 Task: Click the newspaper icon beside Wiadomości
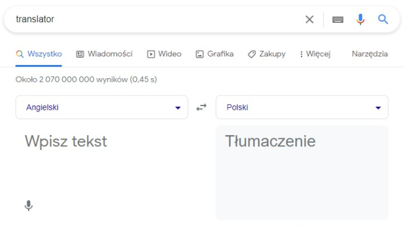80,54
